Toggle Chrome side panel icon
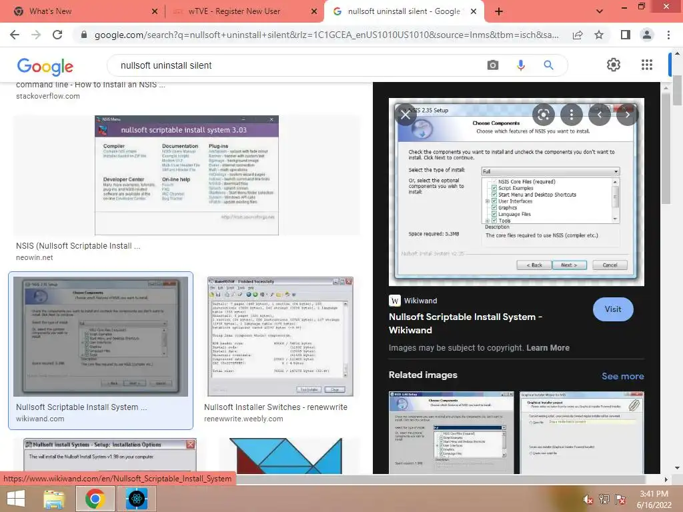Screen dimensions: 683x512 (626, 35)
